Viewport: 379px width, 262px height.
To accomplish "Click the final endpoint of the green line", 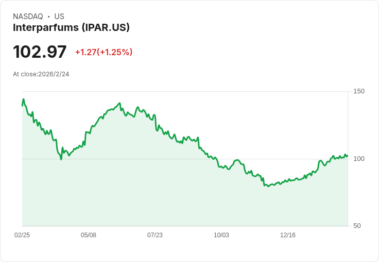I will click(x=348, y=156).
